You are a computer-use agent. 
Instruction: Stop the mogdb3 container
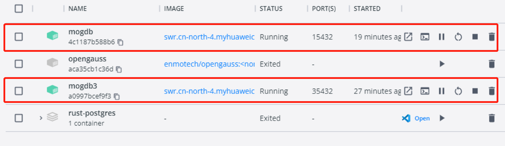(x=475, y=91)
